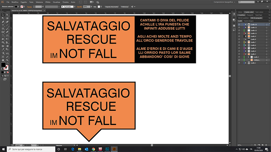This screenshot has height=152, width=271.
Task: Select the Hand tool
Action: (3, 56)
